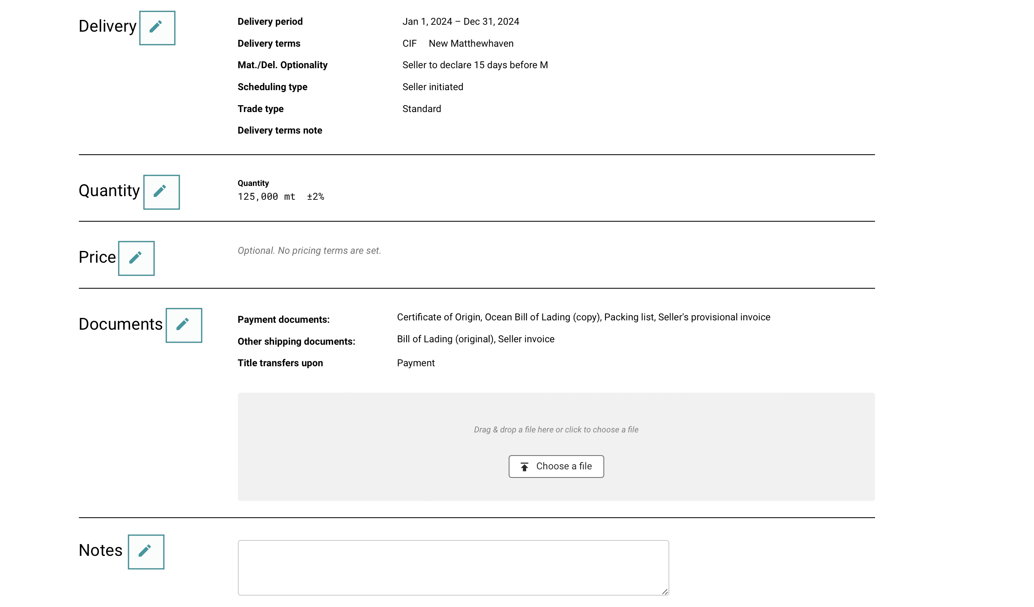
Task: Click the Delivery section edit pencil icon
Action: pyautogui.click(x=157, y=28)
